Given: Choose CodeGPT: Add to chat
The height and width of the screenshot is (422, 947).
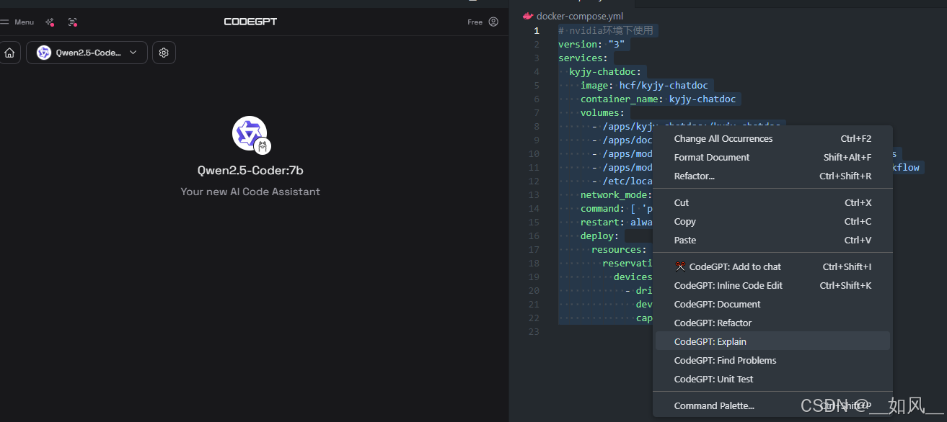Looking at the screenshot, I should point(772,267).
